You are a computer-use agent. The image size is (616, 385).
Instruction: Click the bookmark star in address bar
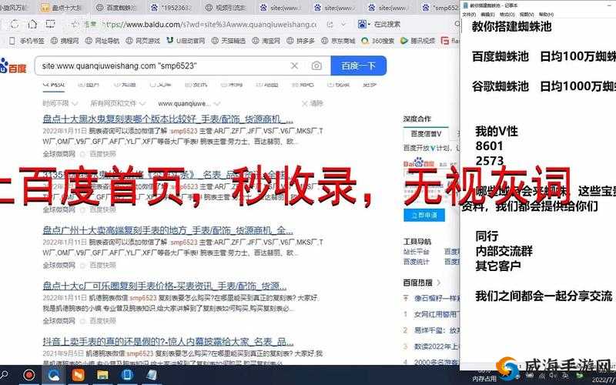[x=75, y=25]
